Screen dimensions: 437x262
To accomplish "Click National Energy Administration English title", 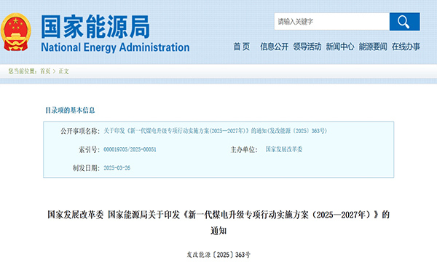I will point(115,47).
